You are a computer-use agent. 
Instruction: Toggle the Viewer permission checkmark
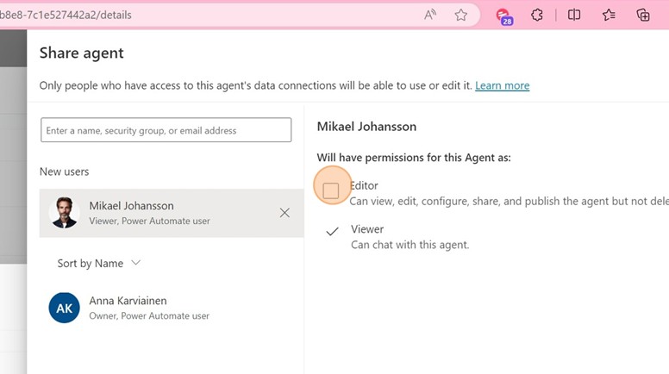[331, 231]
